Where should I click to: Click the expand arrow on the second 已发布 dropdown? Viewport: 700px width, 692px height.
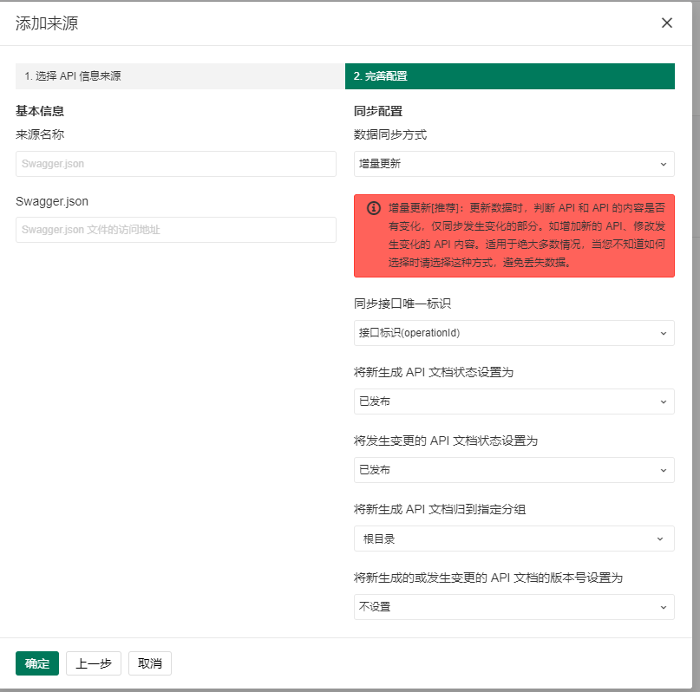[664, 470]
